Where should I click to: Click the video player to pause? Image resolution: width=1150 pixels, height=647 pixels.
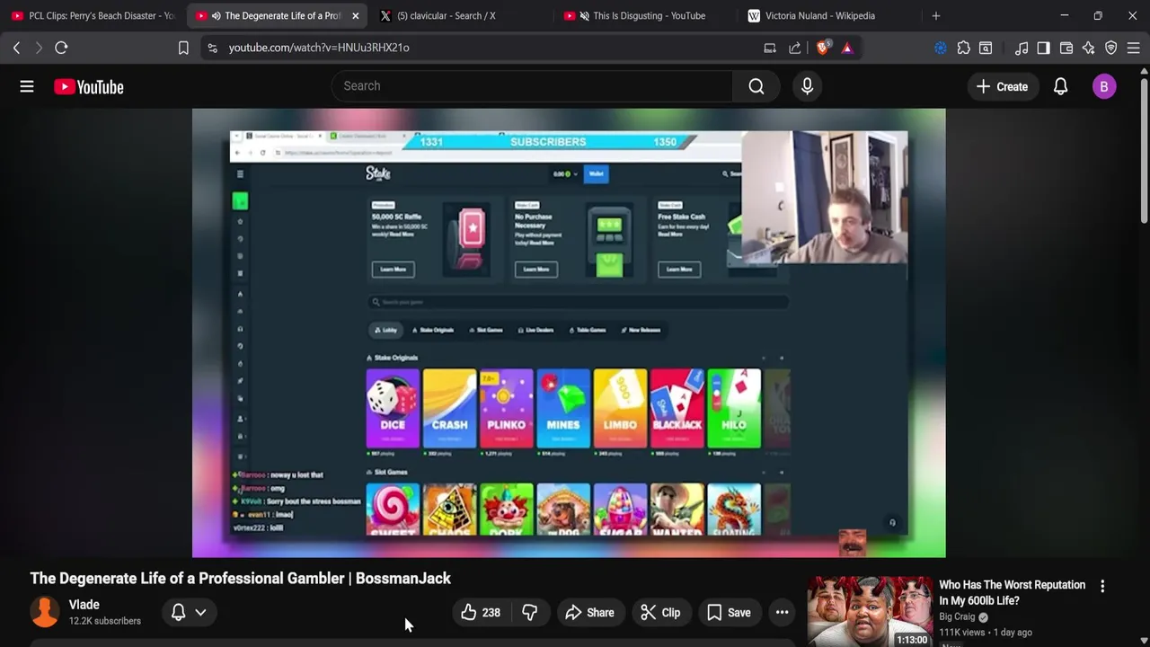pyautogui.click(x=569, y=332)
